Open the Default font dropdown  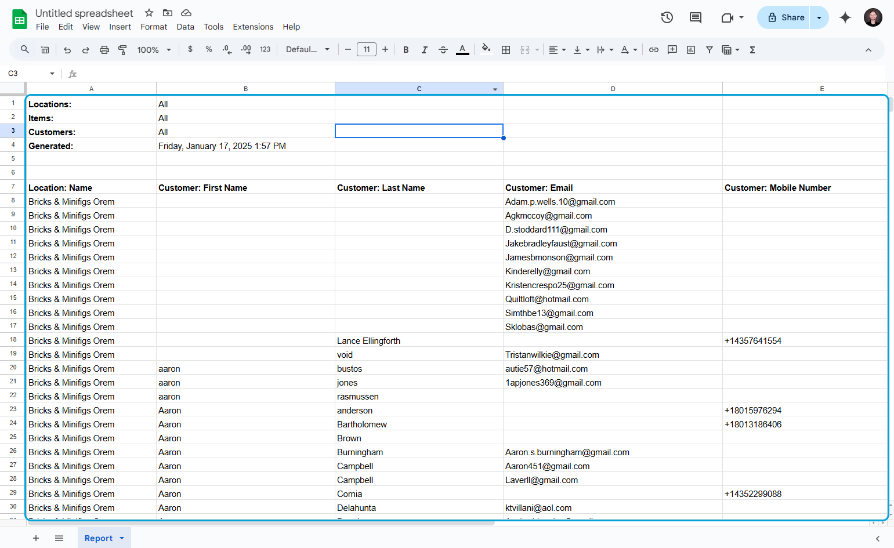point(308,50)
